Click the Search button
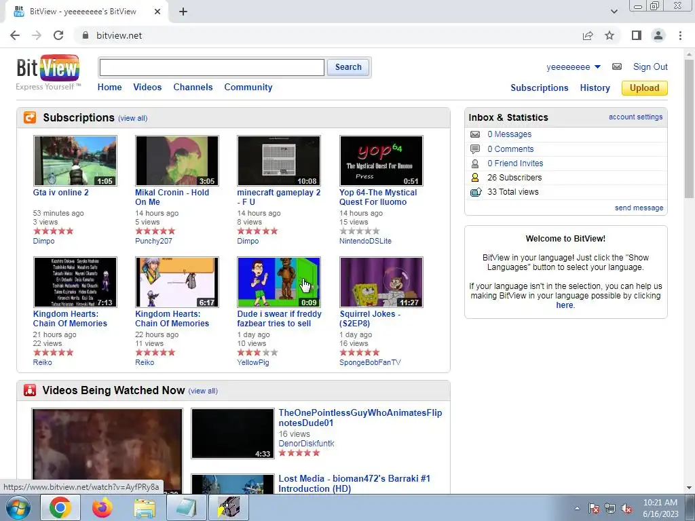This screenshot has width=695, height=521. [x=348, y=67]
